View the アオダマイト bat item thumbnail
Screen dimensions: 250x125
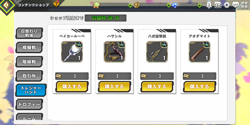click(199, 52)
